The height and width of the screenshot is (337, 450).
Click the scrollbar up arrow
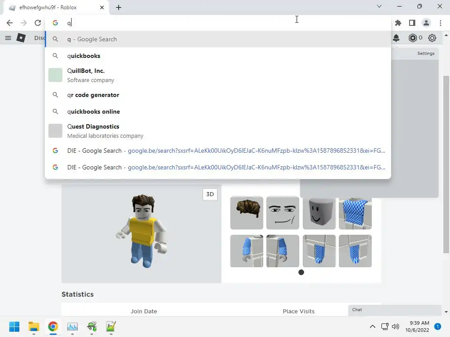(x=446, y=35)
